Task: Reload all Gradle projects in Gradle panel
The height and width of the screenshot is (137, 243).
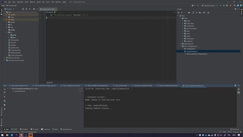Action: [178, 13]
